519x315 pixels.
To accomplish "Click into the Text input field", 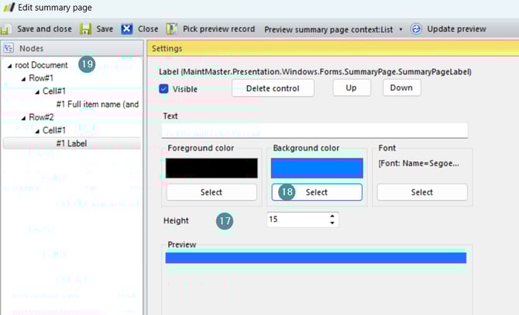I will pyautogui.click(x=315, y=130).
